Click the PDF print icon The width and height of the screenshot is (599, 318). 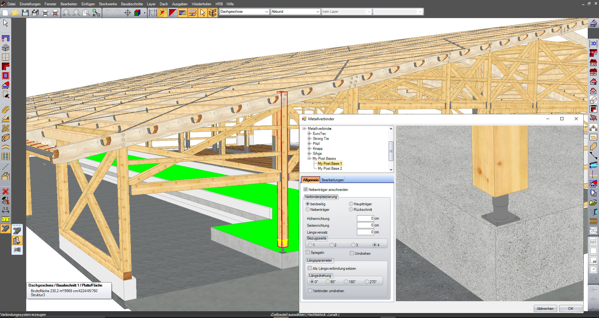pos(55,13)
